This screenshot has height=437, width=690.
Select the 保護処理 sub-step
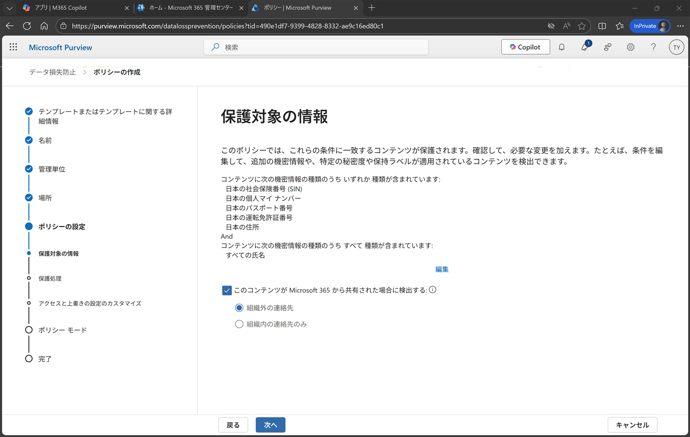pyautogui.click(x=50, y=278)
